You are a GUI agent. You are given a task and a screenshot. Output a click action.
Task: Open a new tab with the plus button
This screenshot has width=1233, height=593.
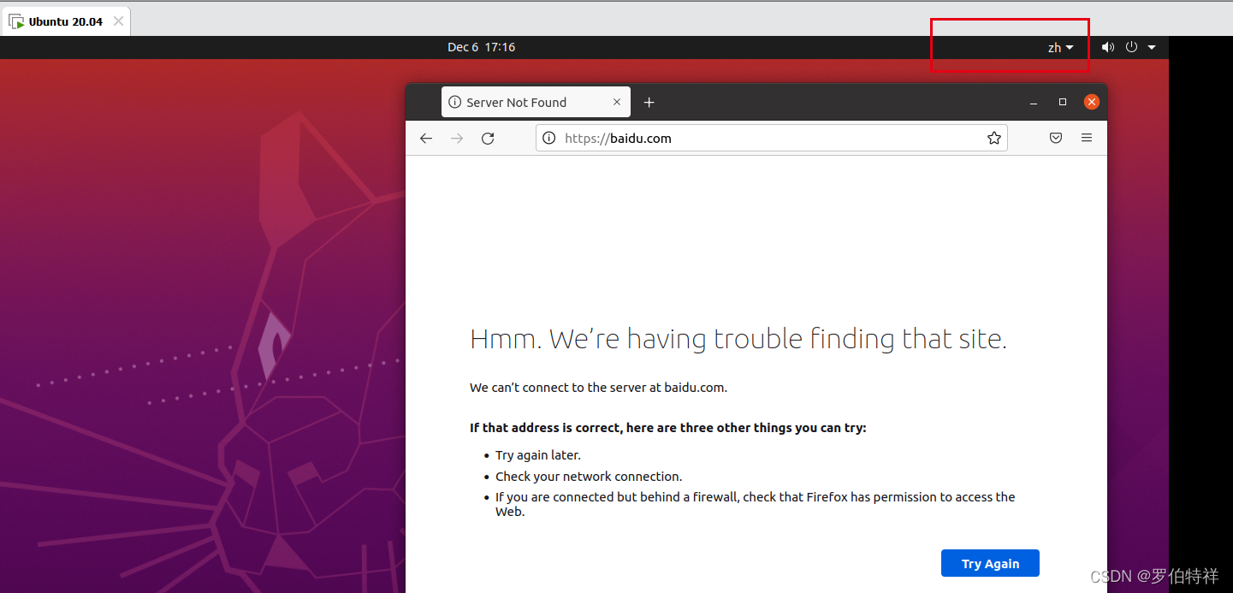click(x=649, y=103)
